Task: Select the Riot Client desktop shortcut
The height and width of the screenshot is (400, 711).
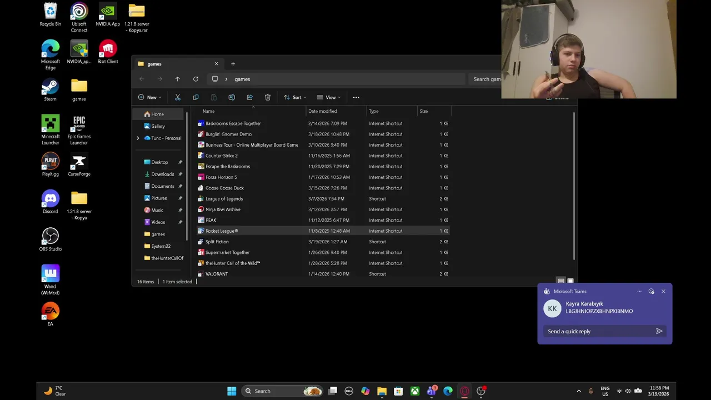Action: pyautogui.click(x=108, y=52)
